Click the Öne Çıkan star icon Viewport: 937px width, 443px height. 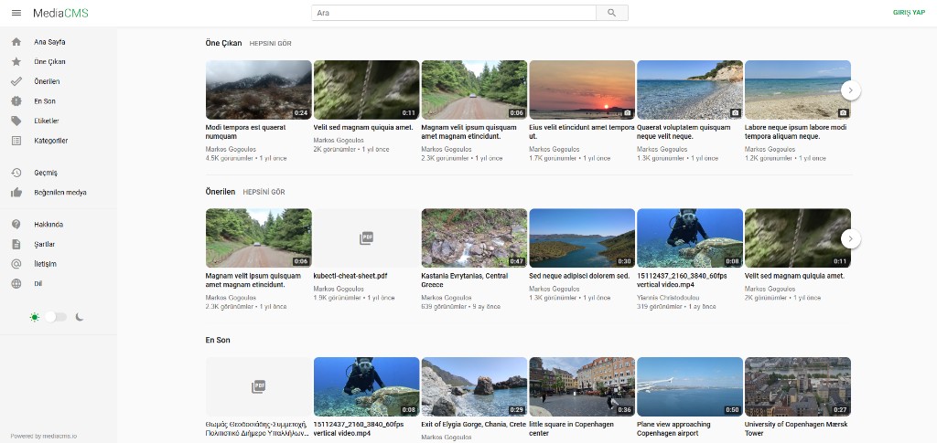pos(16,62)
